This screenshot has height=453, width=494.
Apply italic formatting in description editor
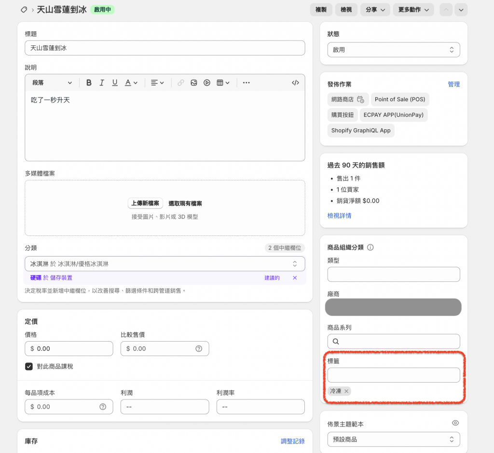(x=102, y=83)
